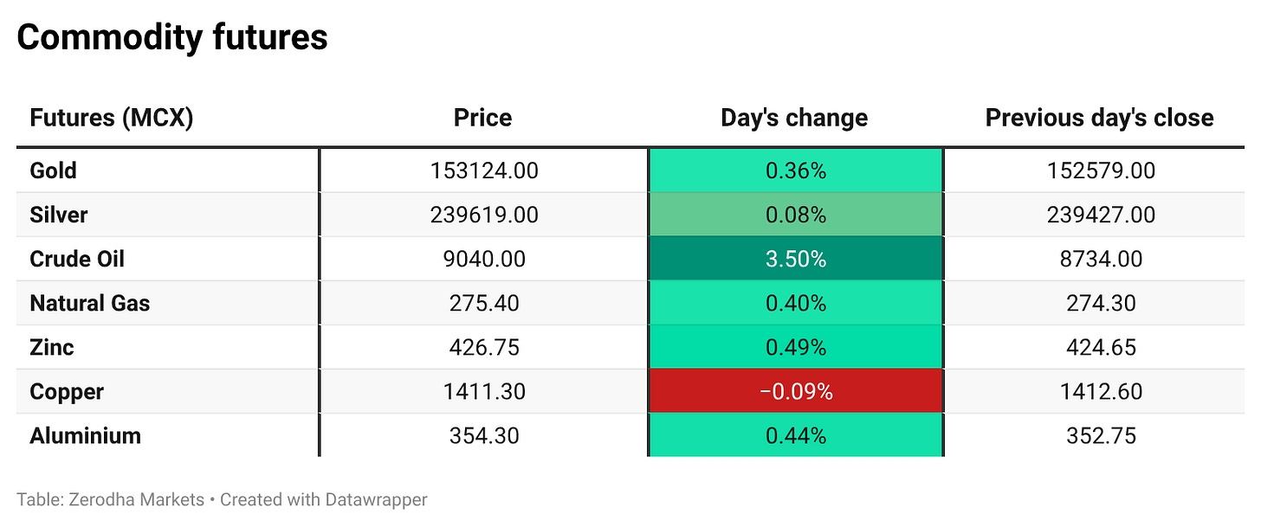Viewport: 1261px width, 527px height.
Task: Click the Aluminium 0.44% change cell
Action: 796,435
